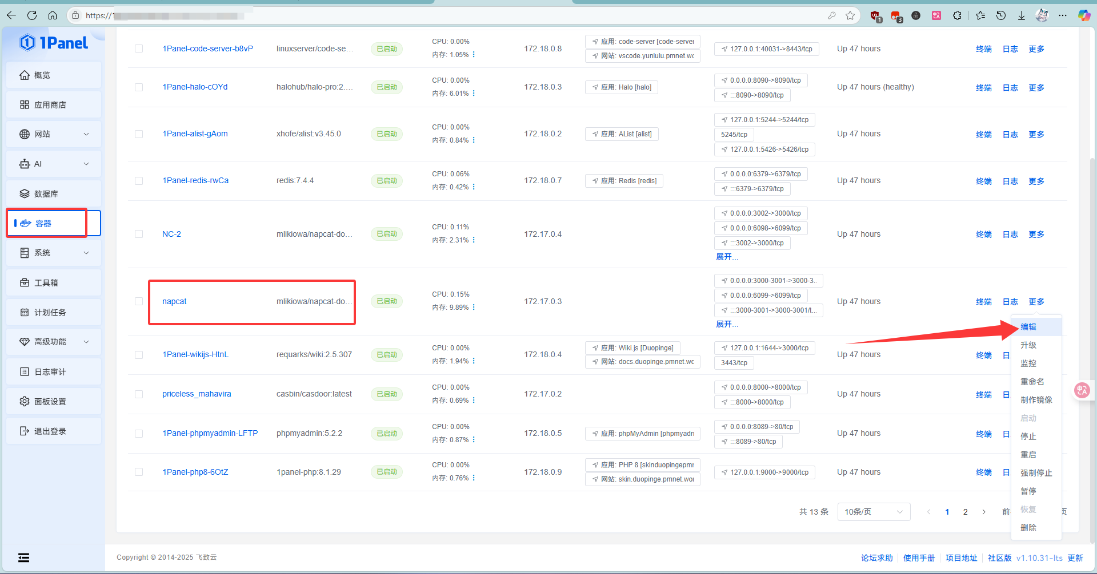1097x574 pixels.
Task: Open resource details dots for napcat memory
Action: [x=474, y=308]
